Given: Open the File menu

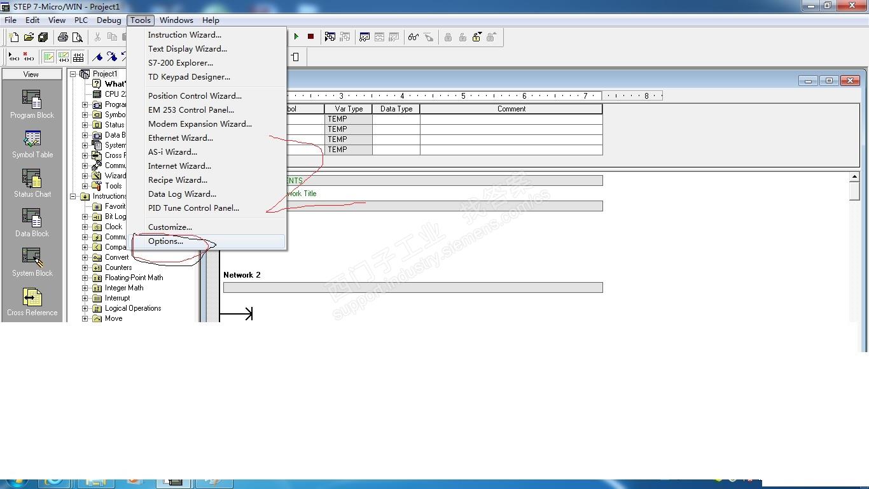Looking at the screenshot, I should coord(11,20).
